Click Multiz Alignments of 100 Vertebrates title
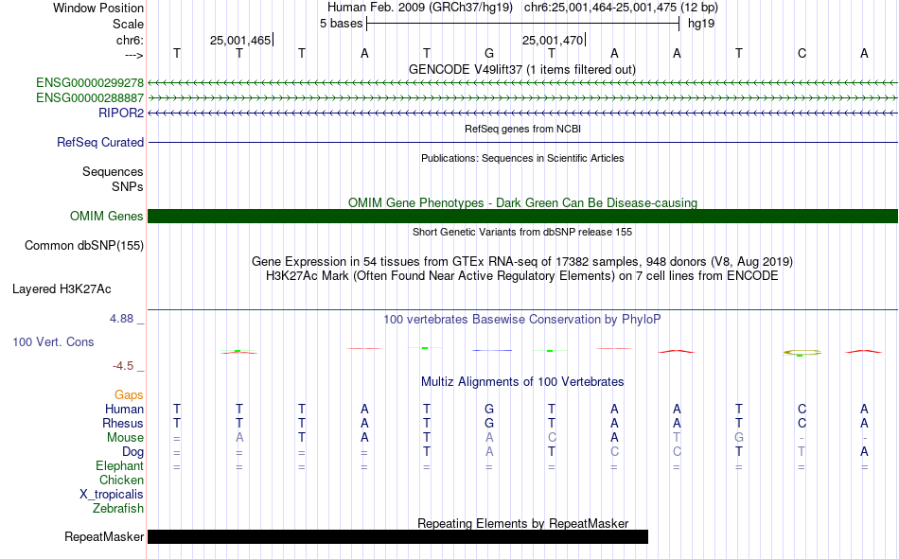Viewport: 899px width, 559px height. click(x=522, y=382)
